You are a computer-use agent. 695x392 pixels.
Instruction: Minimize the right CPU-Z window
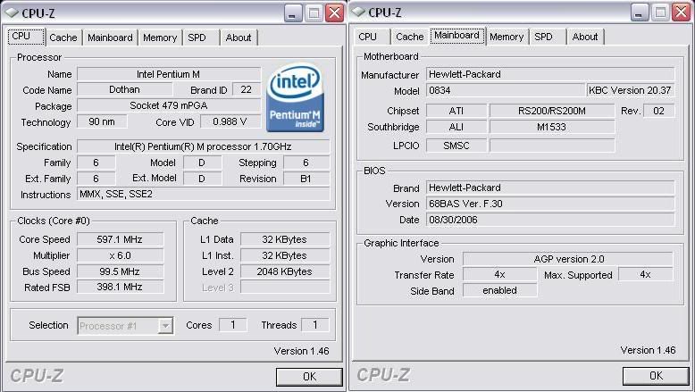pos(639,13)
